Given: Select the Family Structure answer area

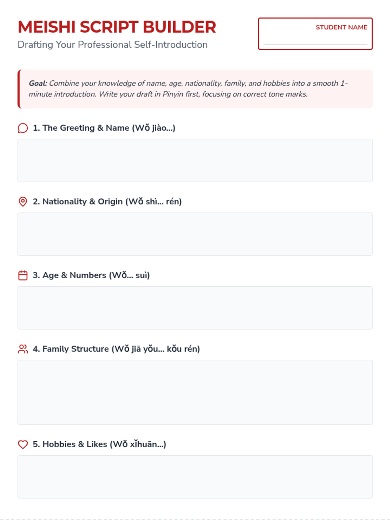Looking at the screenshot, I should click(x=195, y=392).
